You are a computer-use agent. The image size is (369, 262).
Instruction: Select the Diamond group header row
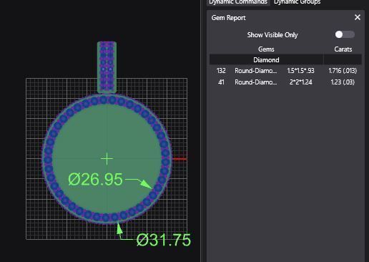[x=285, y=59]
